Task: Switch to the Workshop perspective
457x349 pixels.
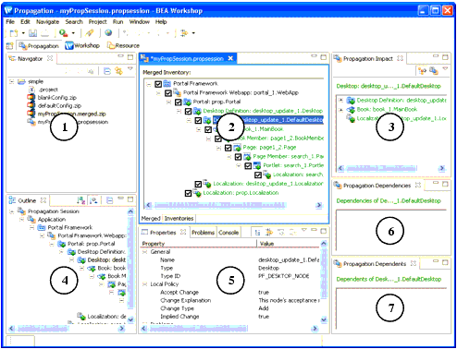Action: tap(82, 46)
